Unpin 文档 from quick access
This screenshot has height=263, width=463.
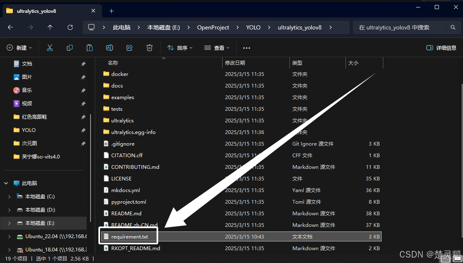pyautogui.click(x=83, y=64)
